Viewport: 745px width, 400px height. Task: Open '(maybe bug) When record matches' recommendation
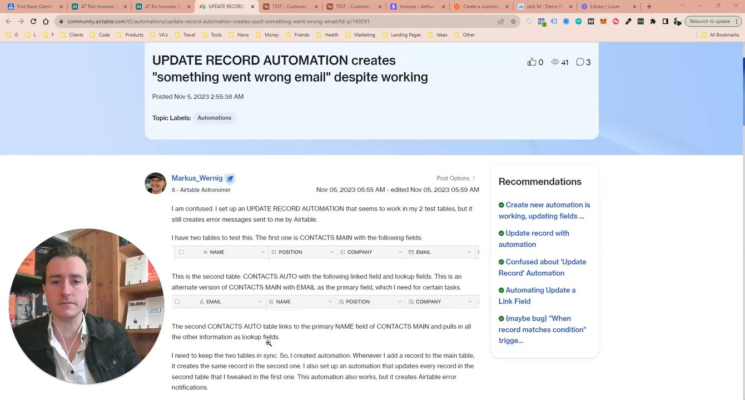(x=542, y=329)
